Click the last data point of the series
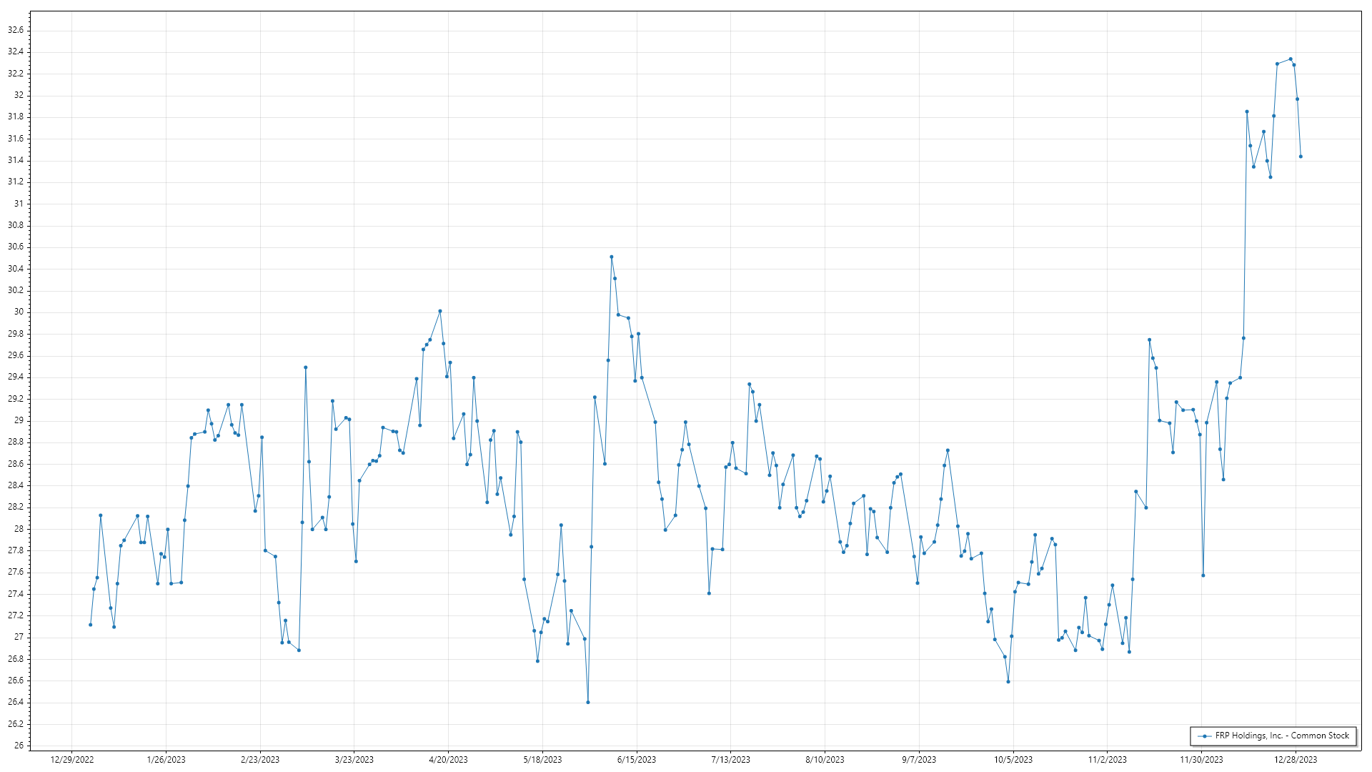 pyautogui.click(x=1301, y=157)
